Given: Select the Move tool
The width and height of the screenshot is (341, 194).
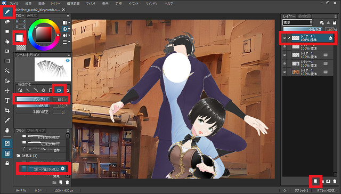Looking at the screenshot, I should 7,91.
